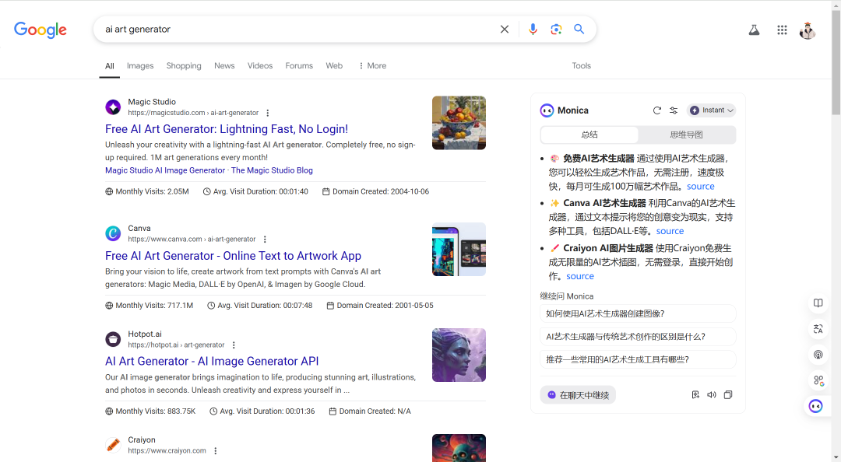This screenshot has width=841, height=462.
Task: Open Monica tools grid sidebar icon
Action: point(818,380)
